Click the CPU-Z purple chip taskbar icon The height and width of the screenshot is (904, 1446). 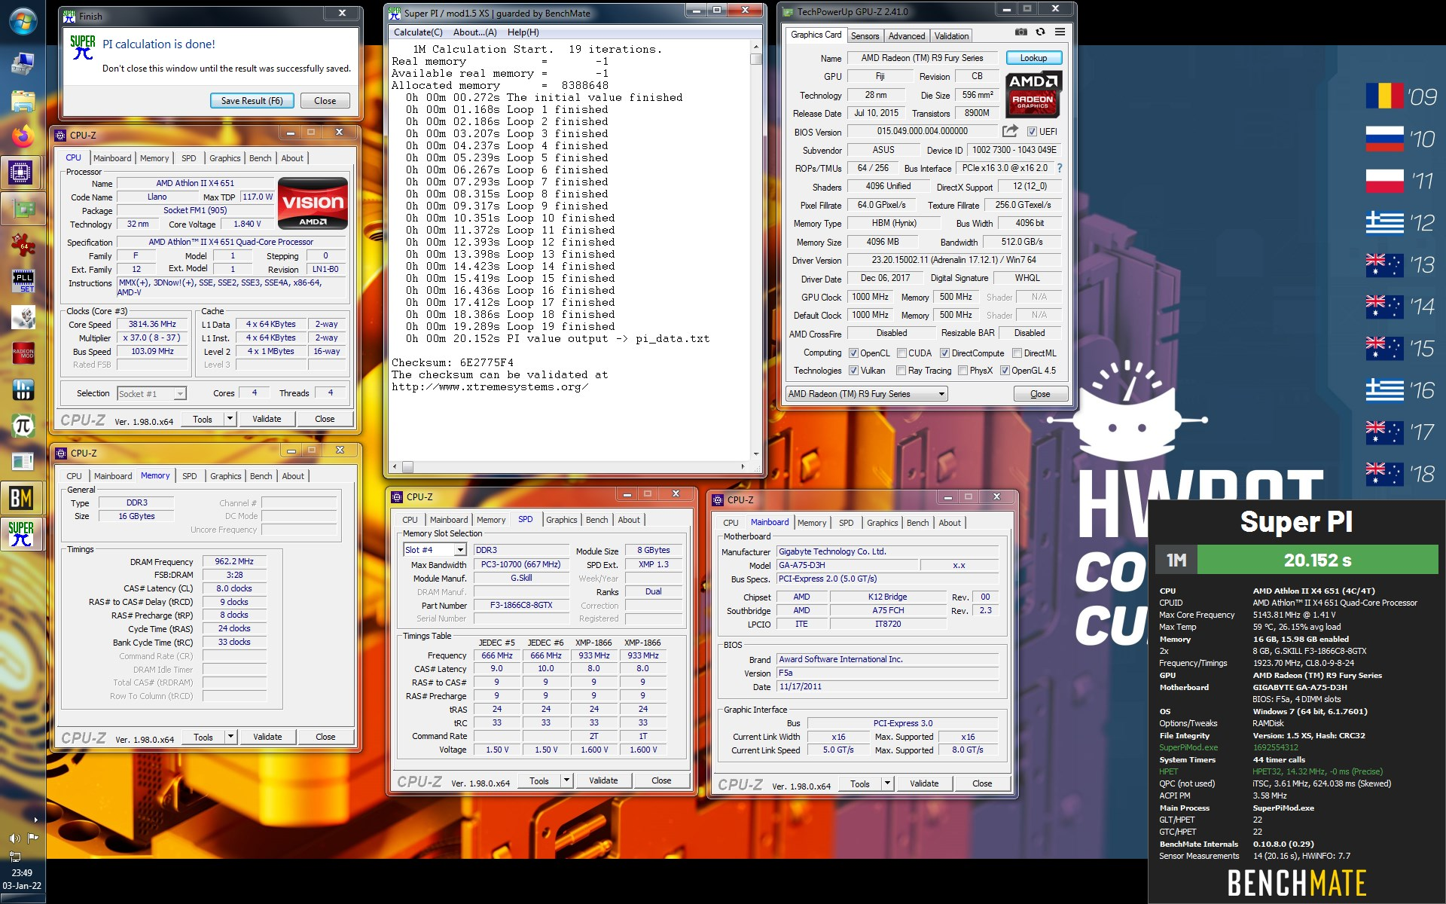(23, 173)
